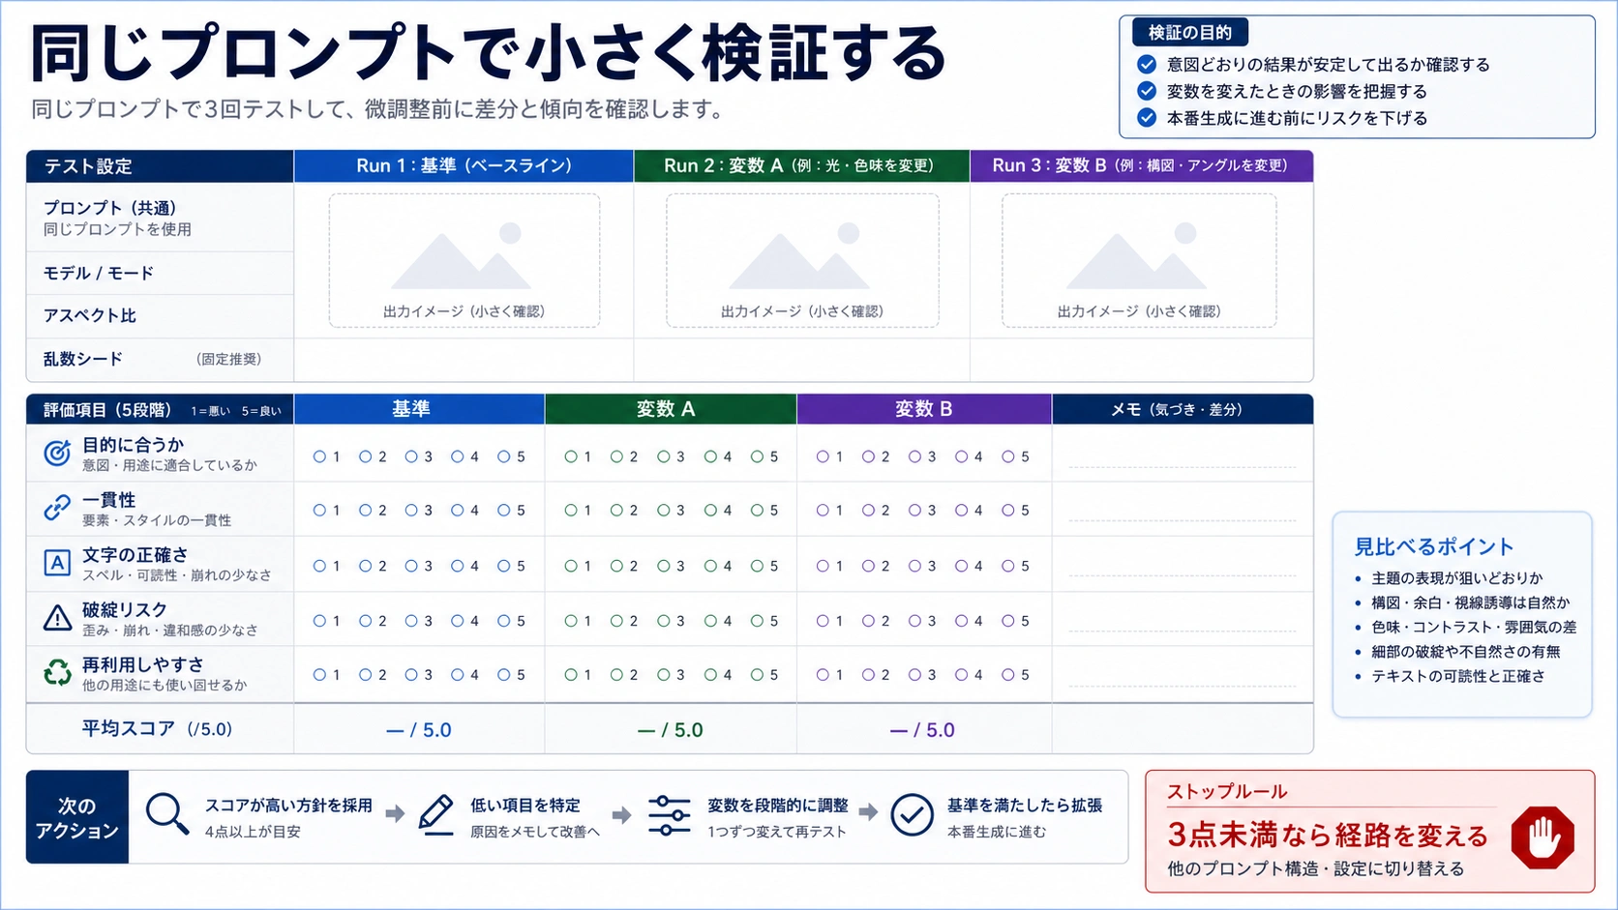Rate 再利用しやすさ as 5 under 変数 B

[1007, 674]
